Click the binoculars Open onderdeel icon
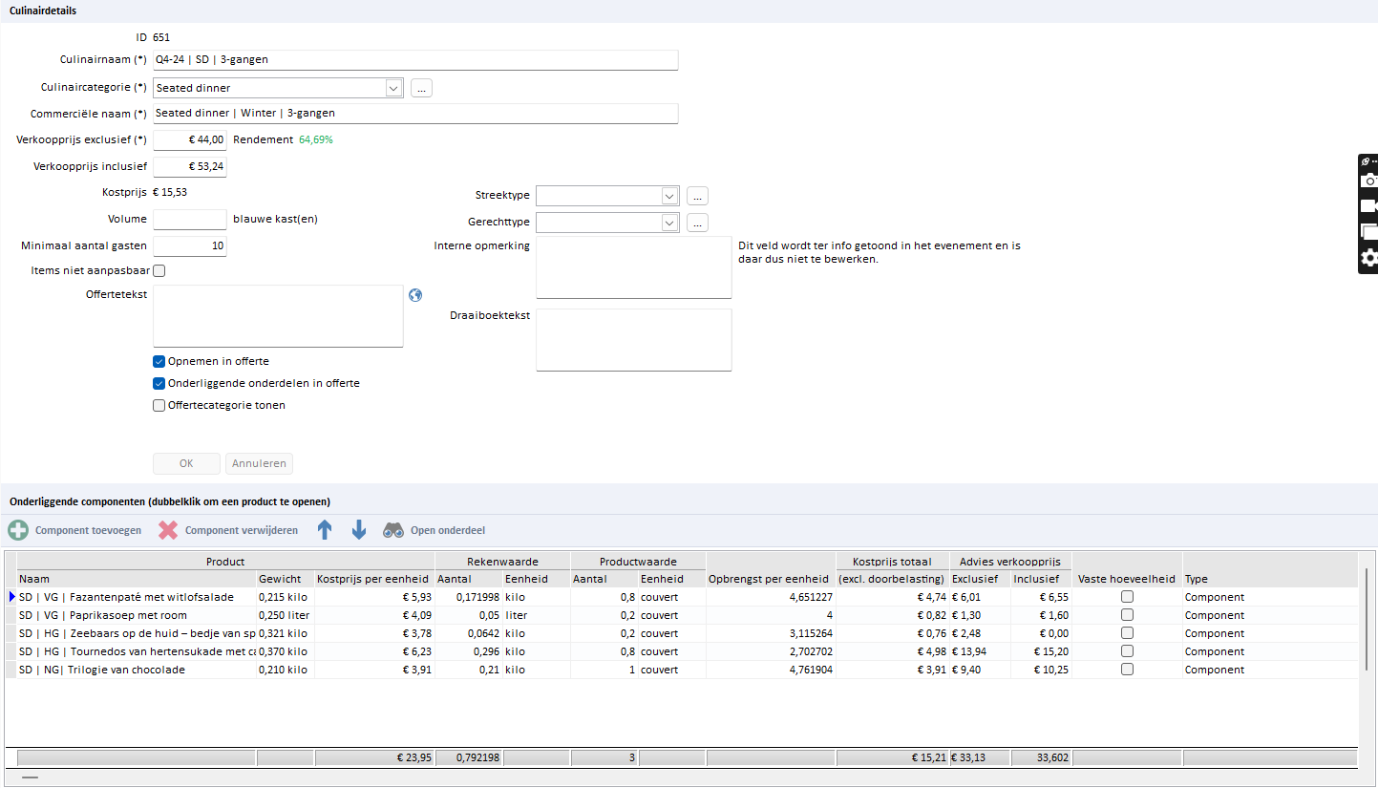Viewport: 1378px width, 788px height. click(x=393, y=530)
